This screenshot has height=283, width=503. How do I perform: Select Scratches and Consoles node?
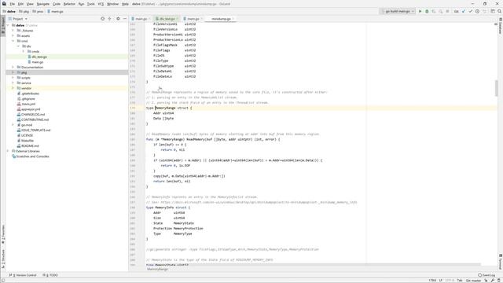pyautogui.click(x=32, y=156)
